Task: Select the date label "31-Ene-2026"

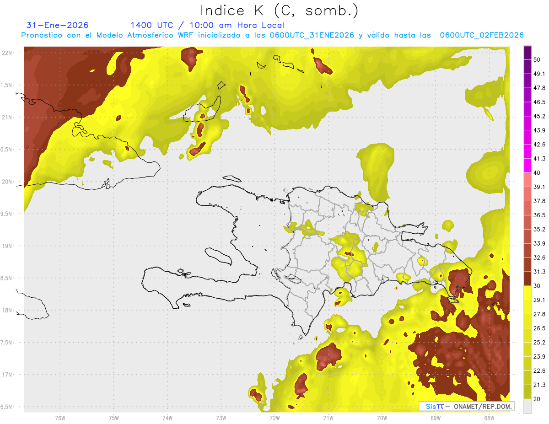Action: (58, 25)
